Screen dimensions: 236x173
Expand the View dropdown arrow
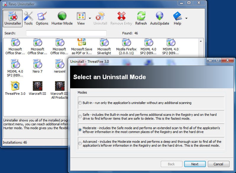[90, 18]
